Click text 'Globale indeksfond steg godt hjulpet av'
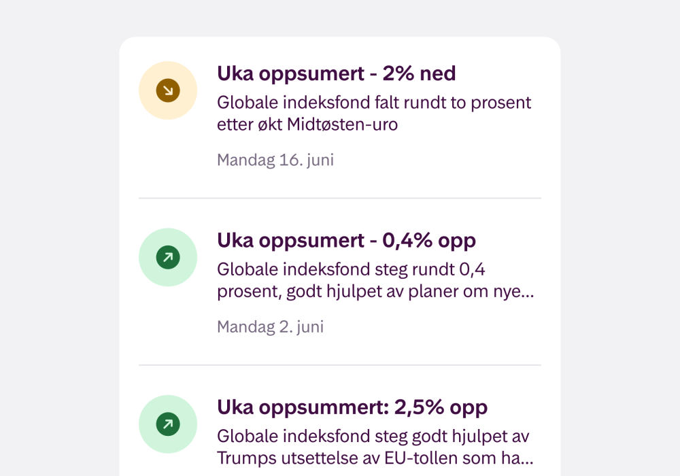The width and height of the screenshot is (680, 476). coord(373,437)
